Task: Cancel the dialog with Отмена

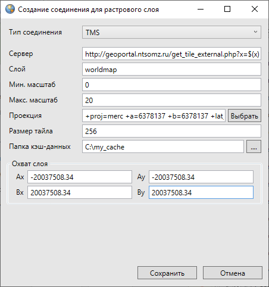Action: point(233,273)
